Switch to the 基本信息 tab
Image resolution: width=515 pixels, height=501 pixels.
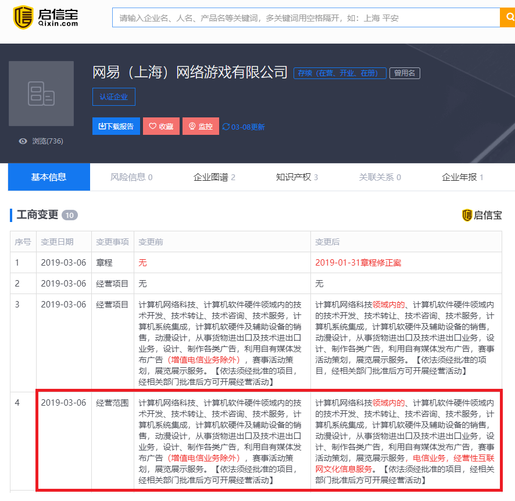click(x=49, y=177)
